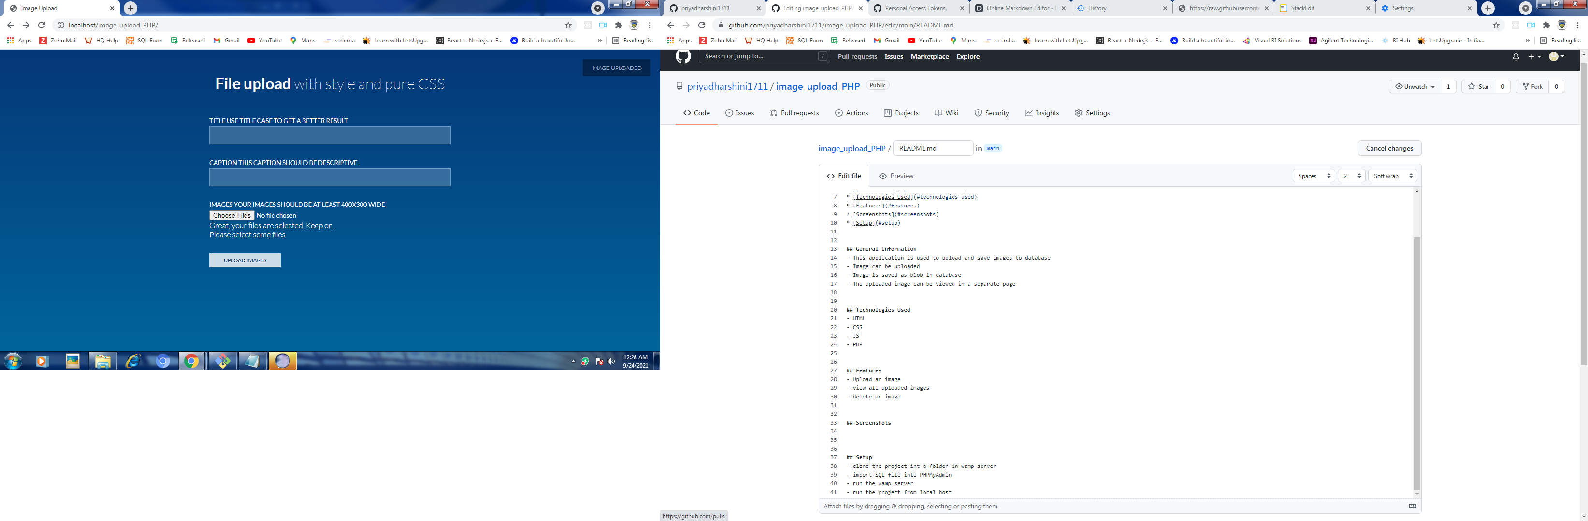Click the Windows Start orb

13,361
